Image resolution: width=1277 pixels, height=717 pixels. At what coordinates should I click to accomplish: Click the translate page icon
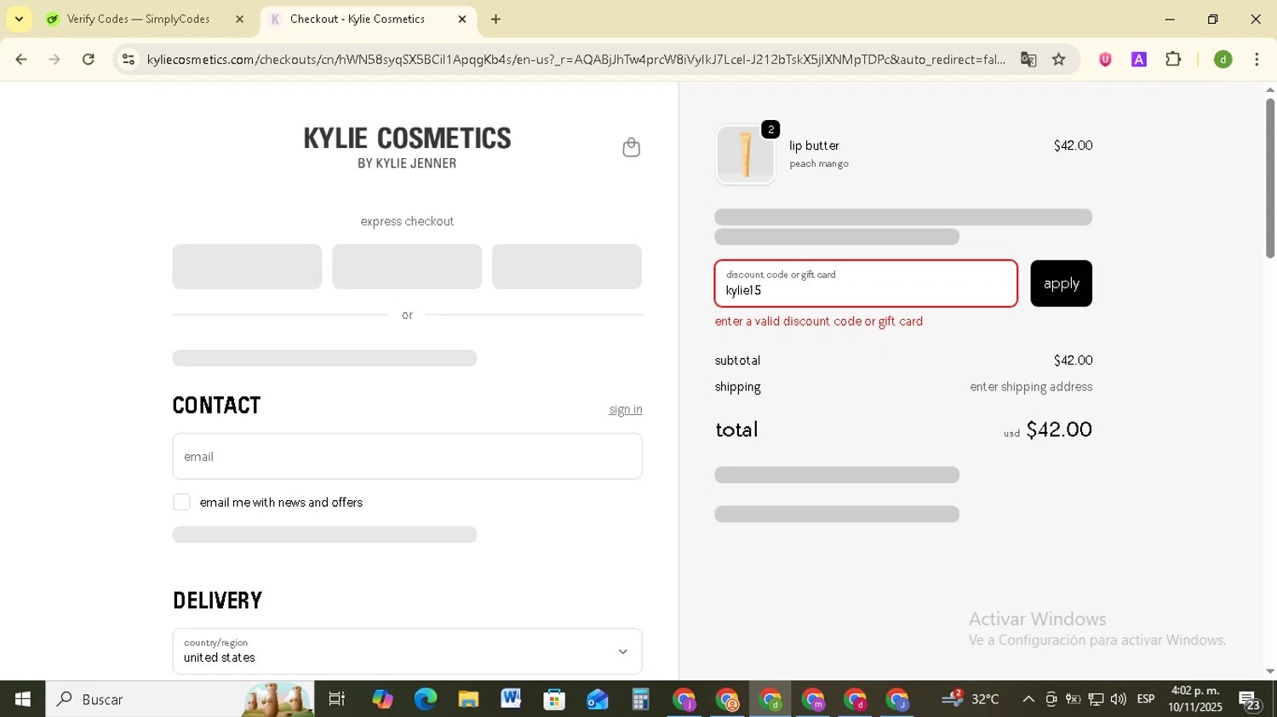(x=1028, y=60)
